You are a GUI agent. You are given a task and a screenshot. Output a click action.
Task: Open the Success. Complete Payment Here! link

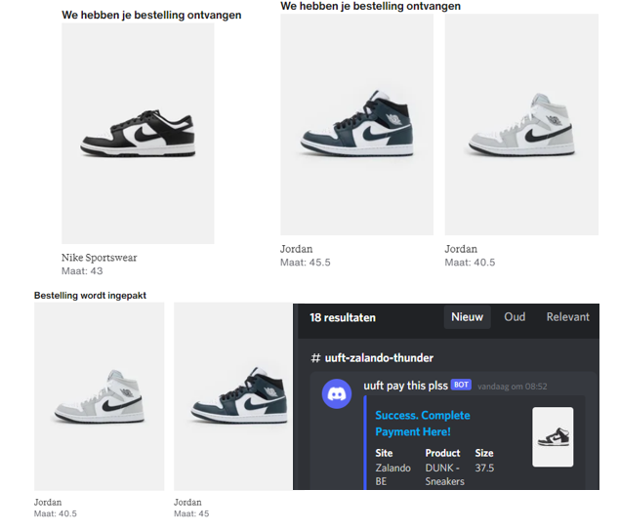423,424
